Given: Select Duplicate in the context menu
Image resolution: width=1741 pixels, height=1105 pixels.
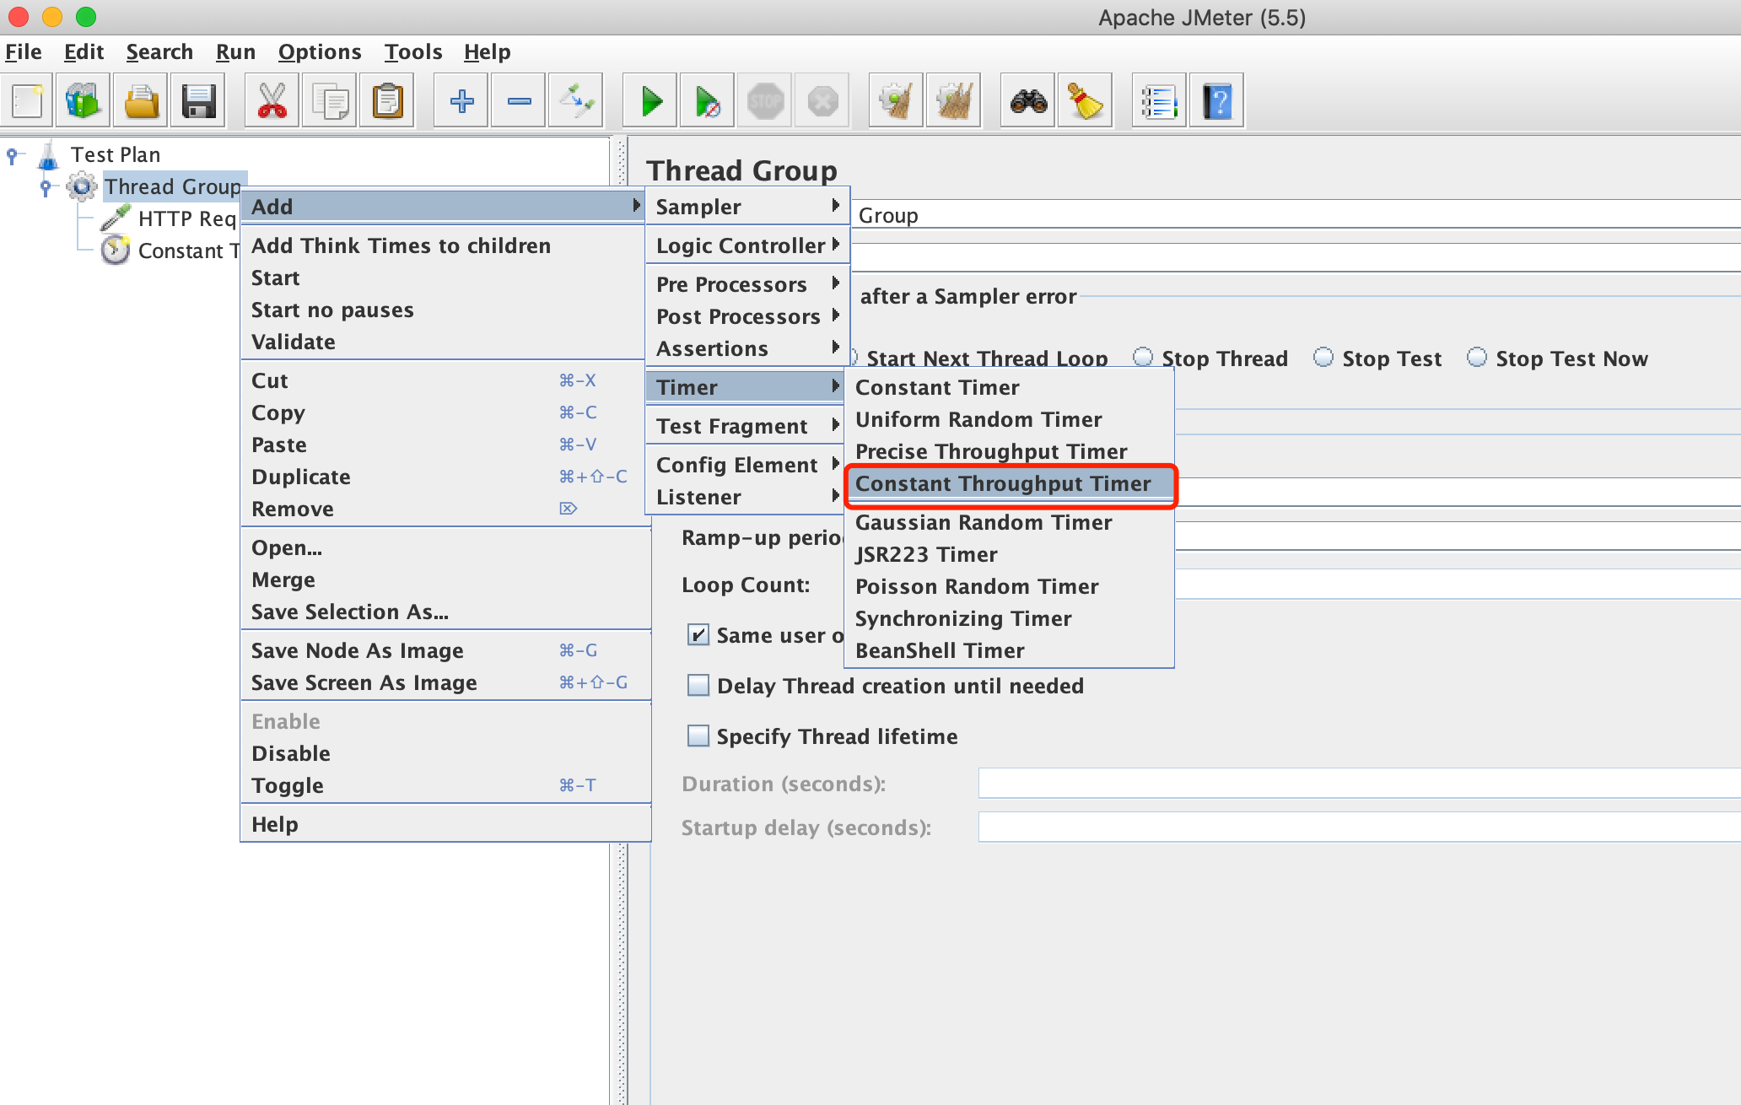Looking at the screenshot, I should pos(300,477).
